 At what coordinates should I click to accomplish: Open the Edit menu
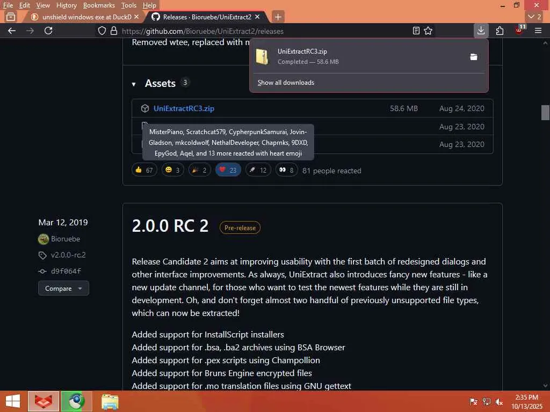[x=24, y=5]
